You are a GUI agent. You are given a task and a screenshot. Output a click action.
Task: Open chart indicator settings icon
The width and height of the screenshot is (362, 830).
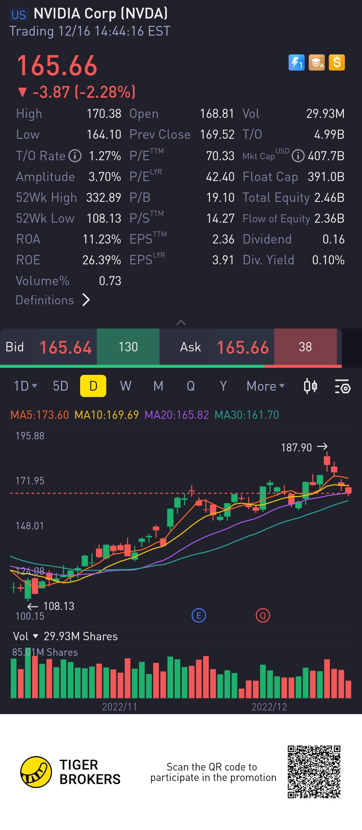tap(343, 386)
